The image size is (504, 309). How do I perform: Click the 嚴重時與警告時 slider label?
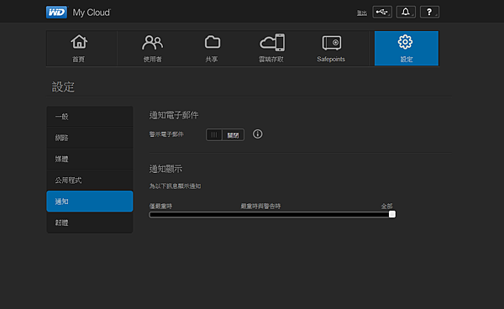pyautogui.click(x=260, y=207)
